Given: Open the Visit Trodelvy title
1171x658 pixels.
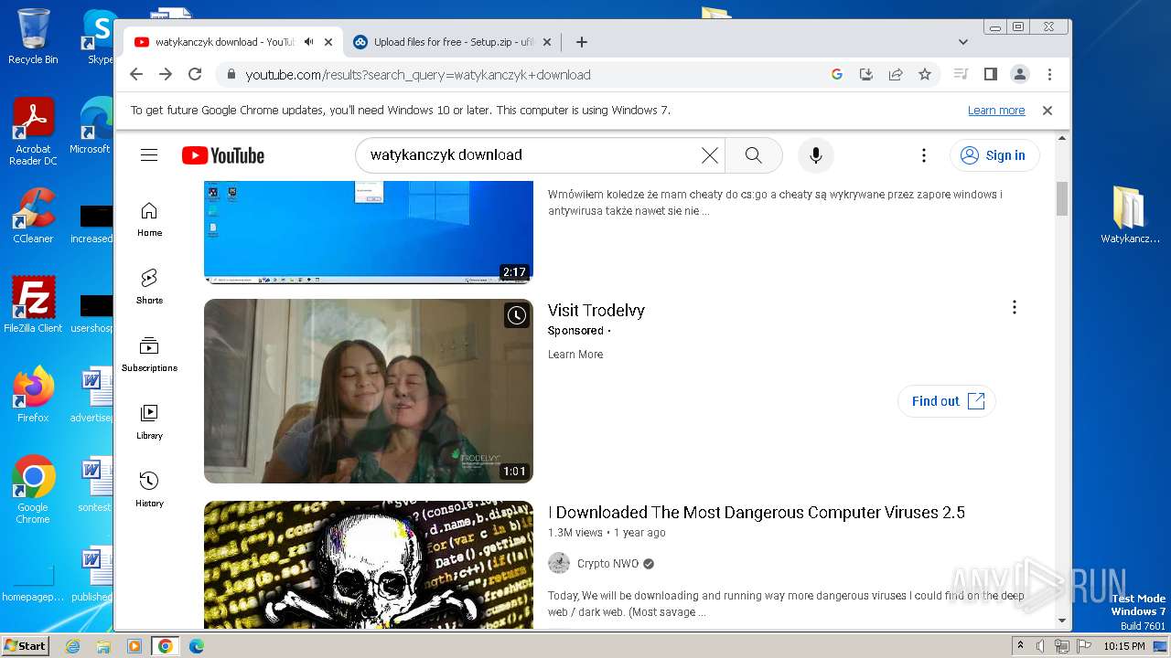Looking at the screenshot, I should [x=596, y=311].
